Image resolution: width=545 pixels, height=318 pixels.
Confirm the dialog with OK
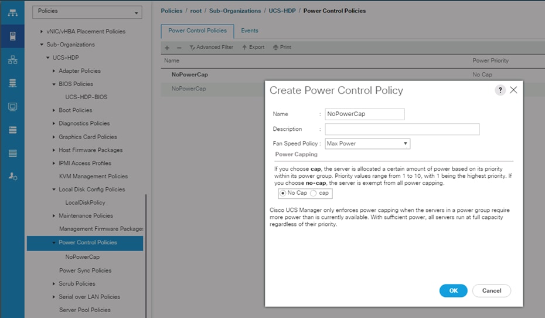tap(453, 290)
